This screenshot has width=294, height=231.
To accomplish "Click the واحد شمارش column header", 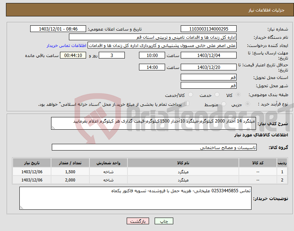I will 108,163.
